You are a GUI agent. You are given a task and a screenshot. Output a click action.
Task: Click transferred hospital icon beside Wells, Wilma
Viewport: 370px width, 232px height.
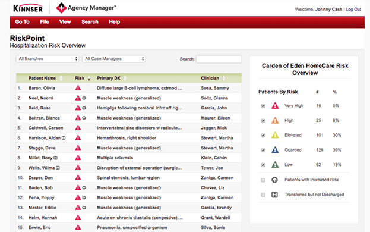tap(58, 168)
